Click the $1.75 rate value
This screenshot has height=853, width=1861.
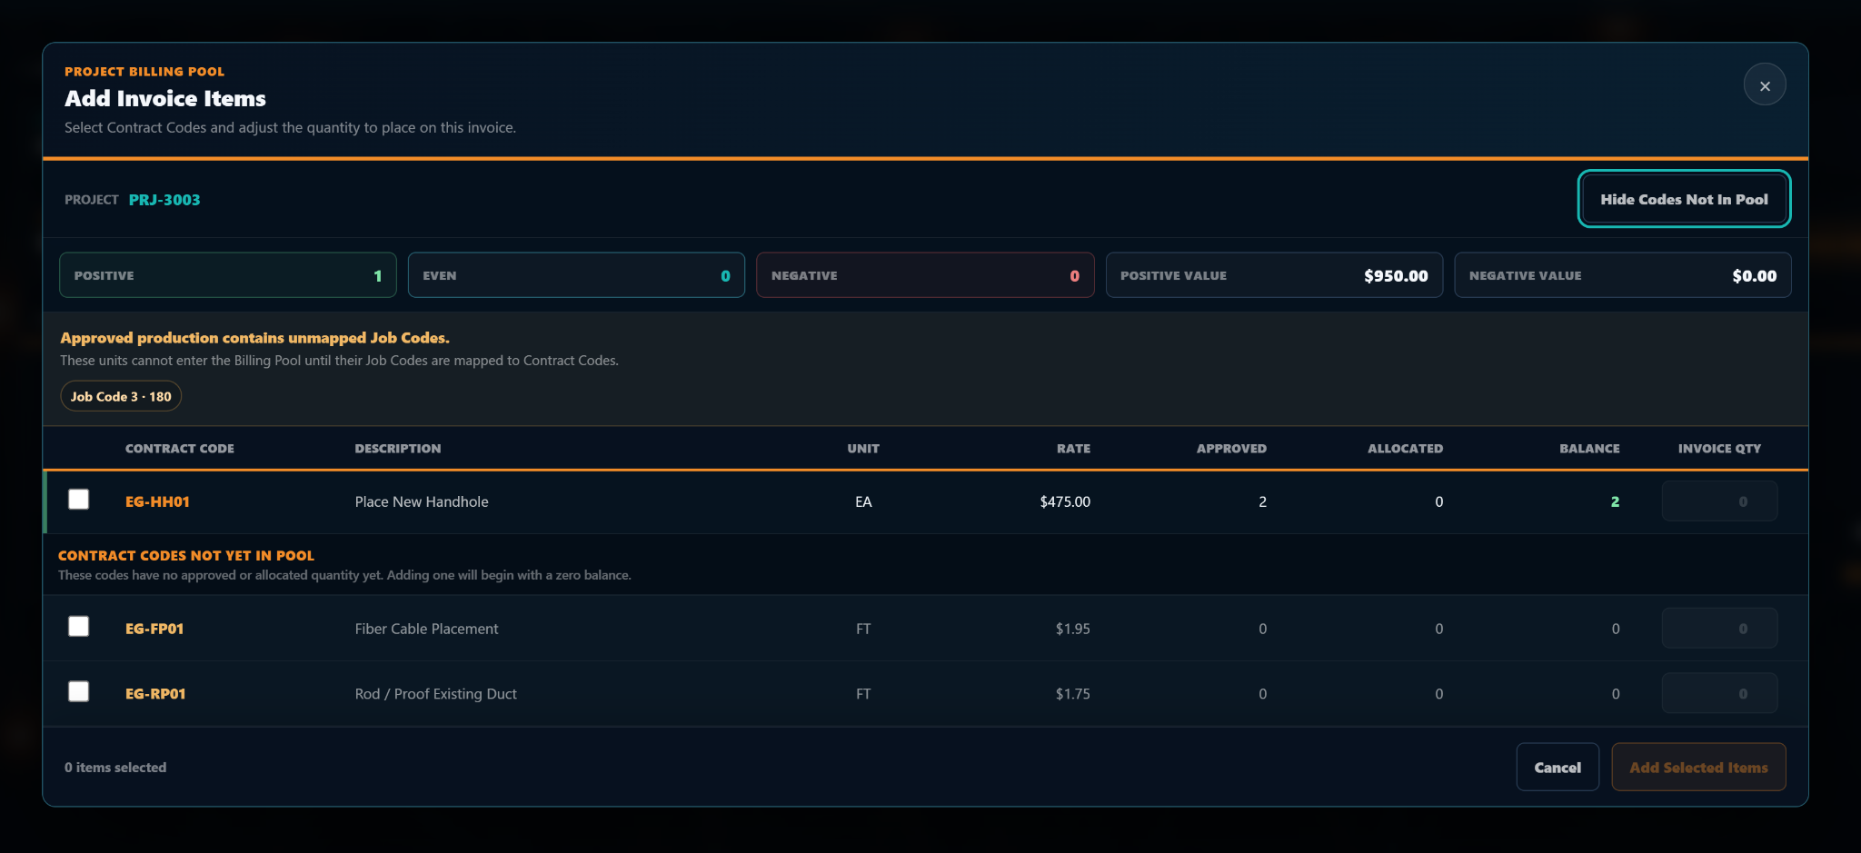pyautogui.click(x=1072, y=694)
